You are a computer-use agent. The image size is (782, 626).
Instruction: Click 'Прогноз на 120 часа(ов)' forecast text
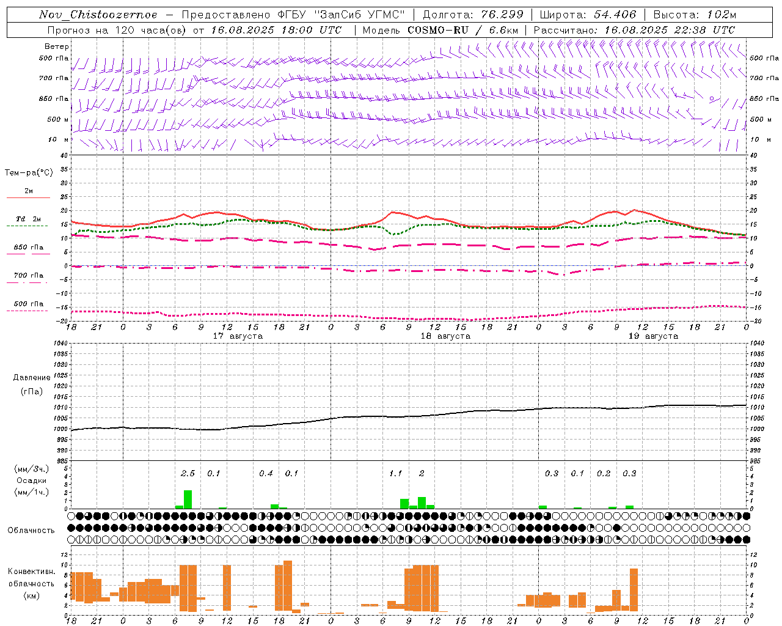click(117, 30)
